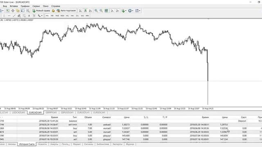Image resolution: width=262 pixels, height=147 pixels.
Task: Open indicators list icon
Action: [x=123, y=11]
